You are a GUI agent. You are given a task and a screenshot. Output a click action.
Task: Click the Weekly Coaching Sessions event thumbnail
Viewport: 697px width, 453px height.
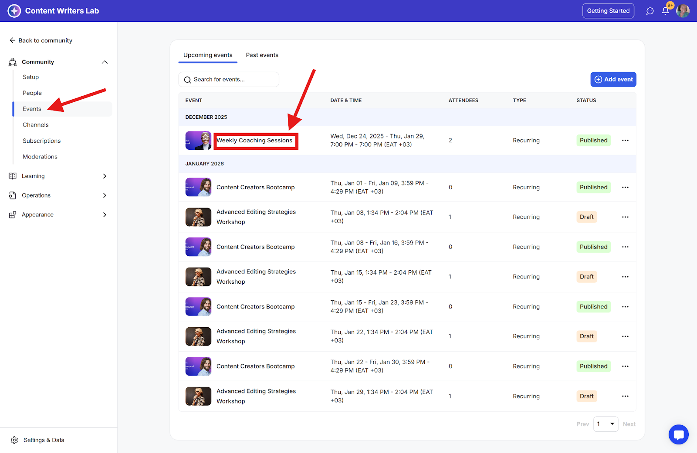[x=198, y=141]
